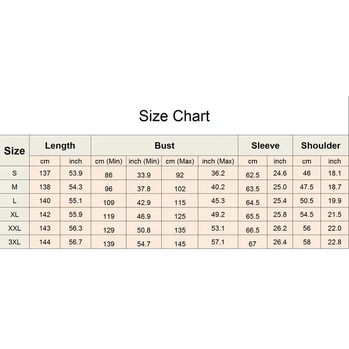The width and height of the screenshot is (349, 349).
Task: Select the XL size row label
Action: click(14, 214)
